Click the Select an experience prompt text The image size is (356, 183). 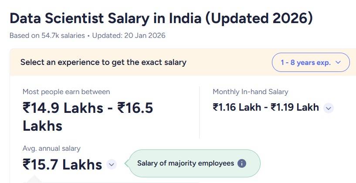click(103, 62)
